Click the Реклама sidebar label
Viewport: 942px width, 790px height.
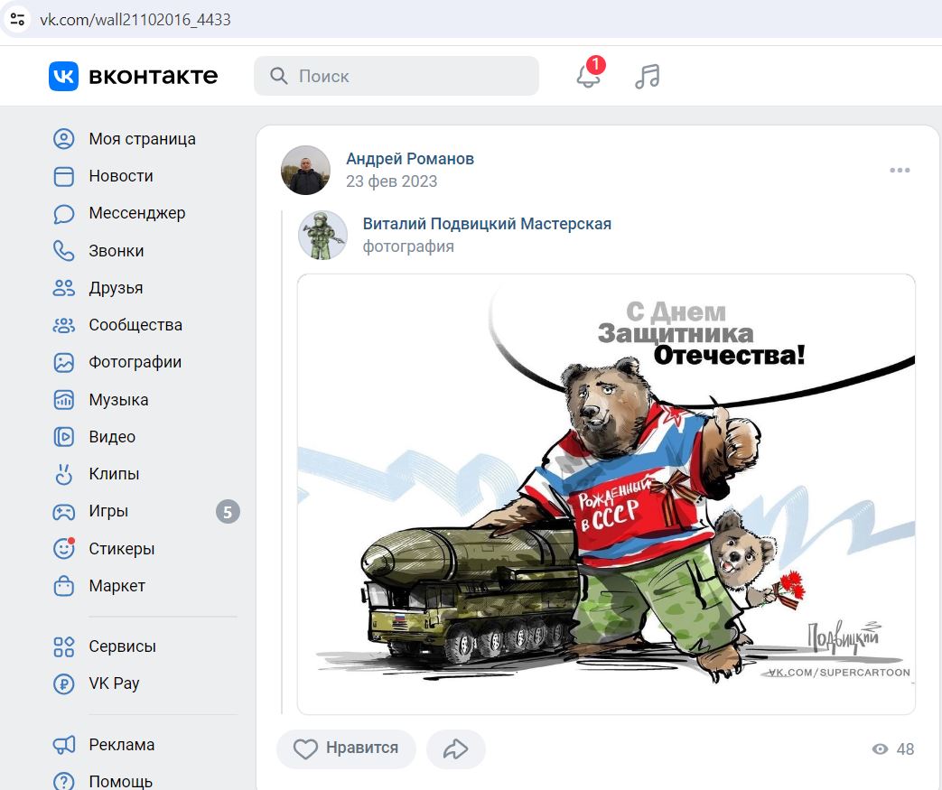click(122, 745)
